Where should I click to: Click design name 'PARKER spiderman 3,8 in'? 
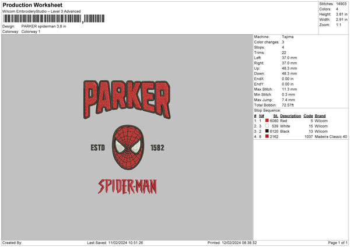(x=44, y=26)
